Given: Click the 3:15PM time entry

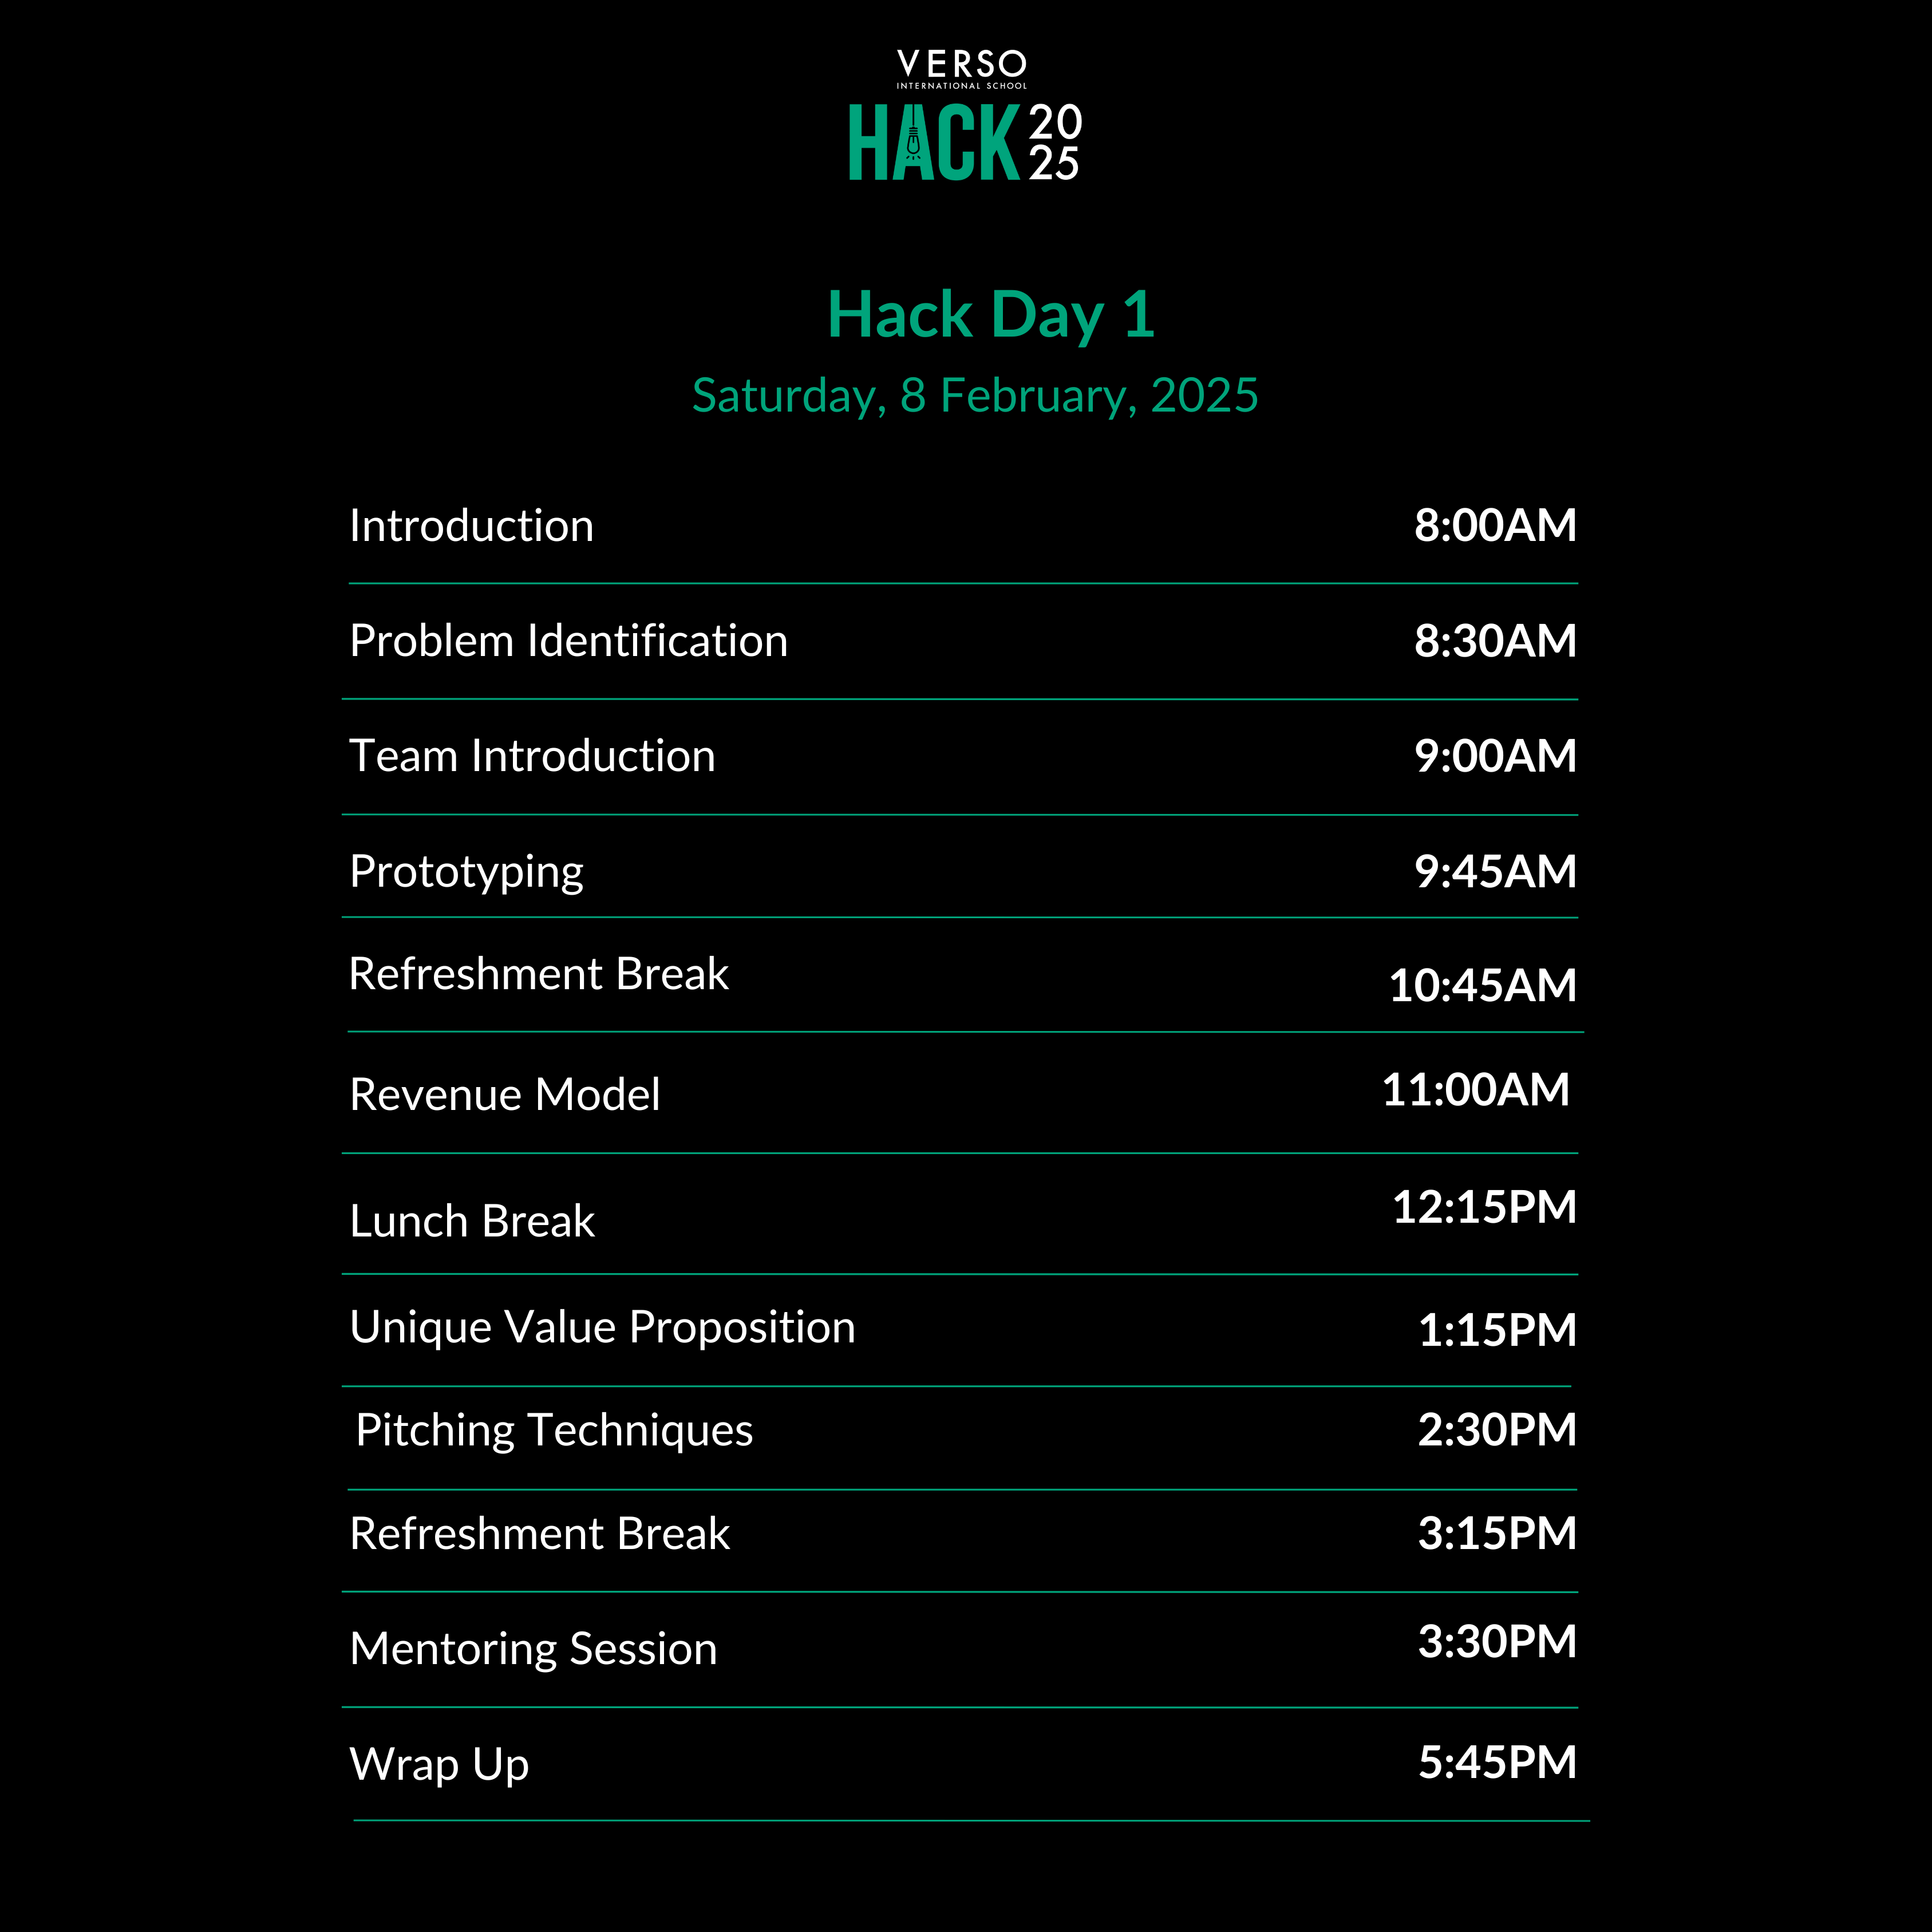Looking at the screenshot, I should [x=1497, y=1533].
